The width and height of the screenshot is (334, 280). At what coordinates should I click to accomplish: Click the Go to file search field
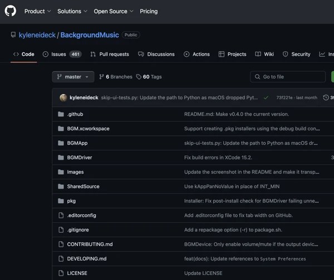click(288, 77)
